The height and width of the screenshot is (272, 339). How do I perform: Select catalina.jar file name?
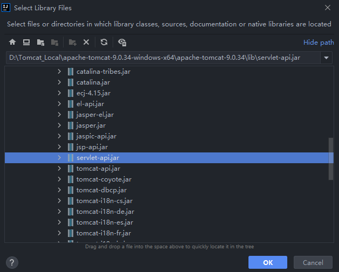click(x=93, y=82)
